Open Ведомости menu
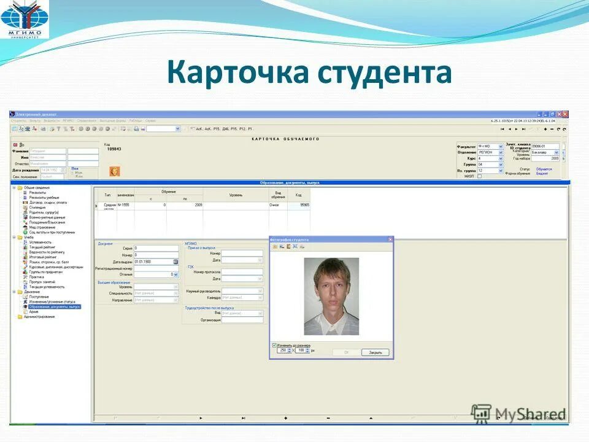Screen dimensions: 589x442 pyautogui.click(x=52, y=121)
